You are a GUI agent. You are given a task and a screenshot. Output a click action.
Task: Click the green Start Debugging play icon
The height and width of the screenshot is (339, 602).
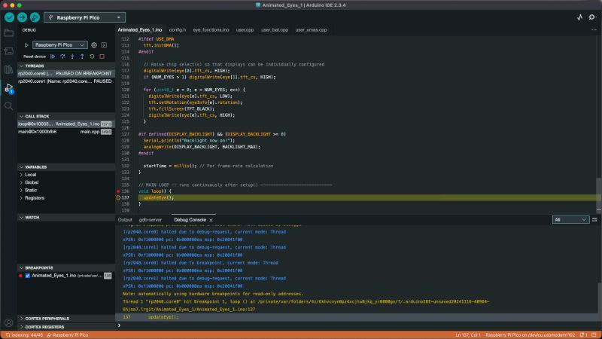coord(26,45)
